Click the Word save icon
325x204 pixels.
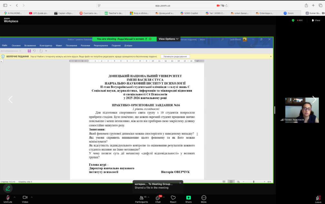pyautogui.click(x=29, y=51)
